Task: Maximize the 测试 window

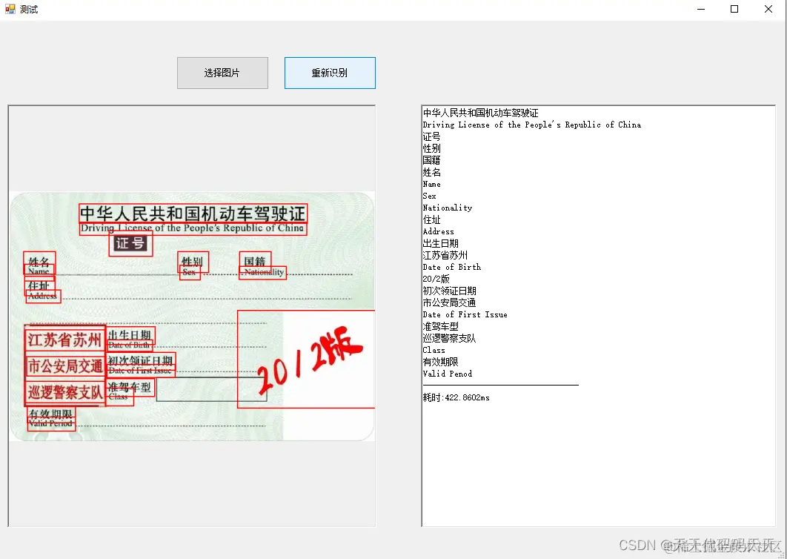Action: click(x=734, y=9)
